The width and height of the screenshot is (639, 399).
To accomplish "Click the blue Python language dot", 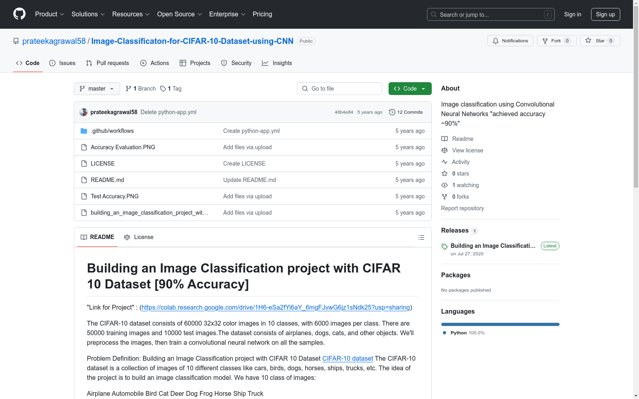I will tap(445, 333).
